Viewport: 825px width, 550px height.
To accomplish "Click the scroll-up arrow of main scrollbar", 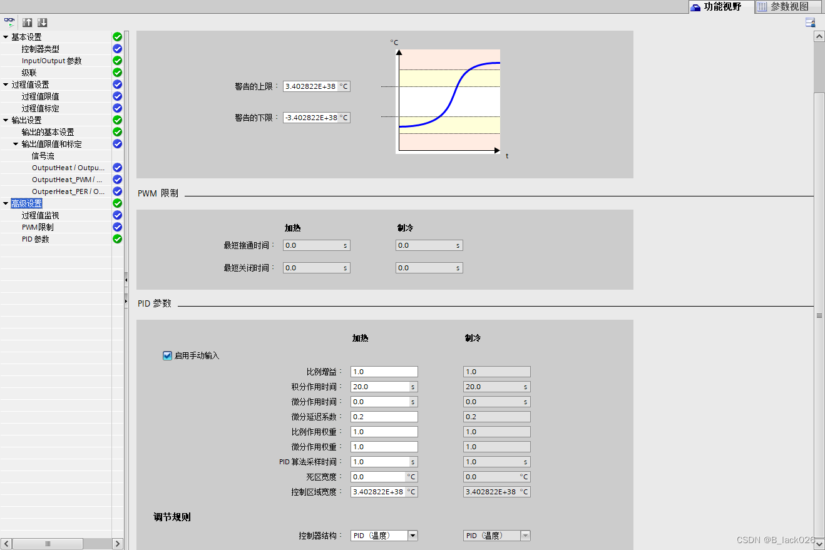I will (819, 37).
